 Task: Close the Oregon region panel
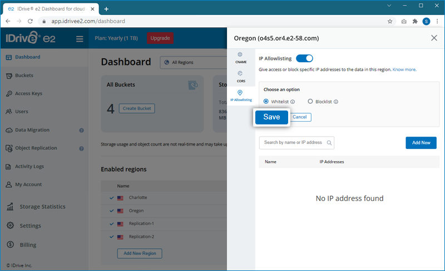pos(434,38)
